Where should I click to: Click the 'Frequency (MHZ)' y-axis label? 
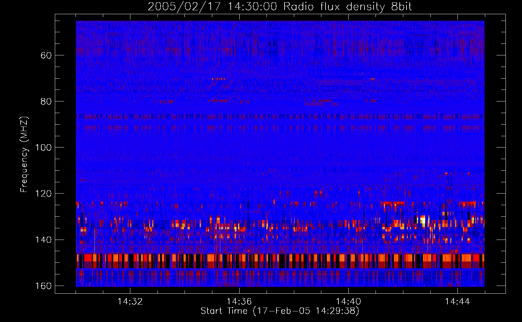[x=24, y=154]
